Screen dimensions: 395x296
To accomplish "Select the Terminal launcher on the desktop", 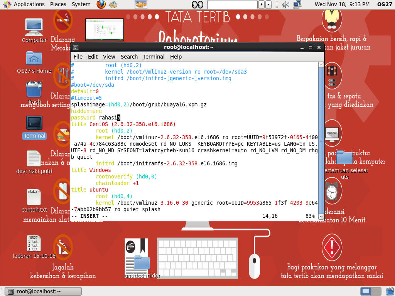I will click(x=34, y=127).
